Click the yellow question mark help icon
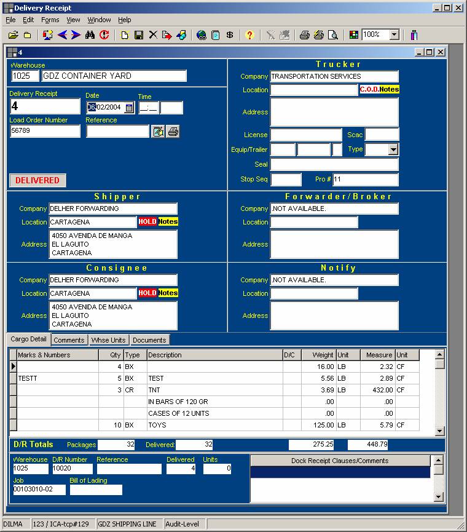The image size is (467, 532). (x=249, y=35)
